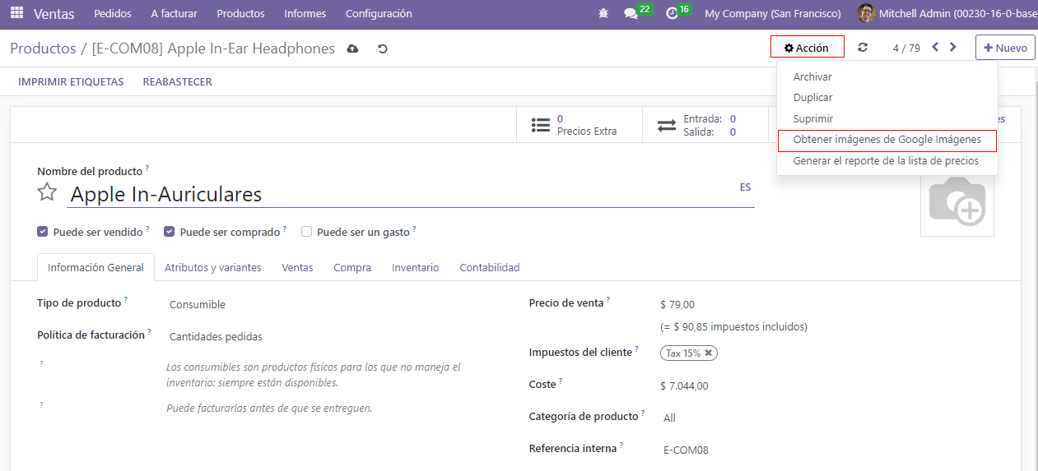Image resolution: width=1038 pixels, height=471 pixels.
Task: Switch to Atributos y variantes tab
Action: (213, 268)
